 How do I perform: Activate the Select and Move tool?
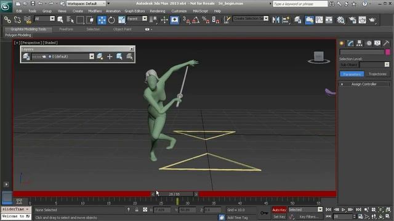[x=102, y=20]
